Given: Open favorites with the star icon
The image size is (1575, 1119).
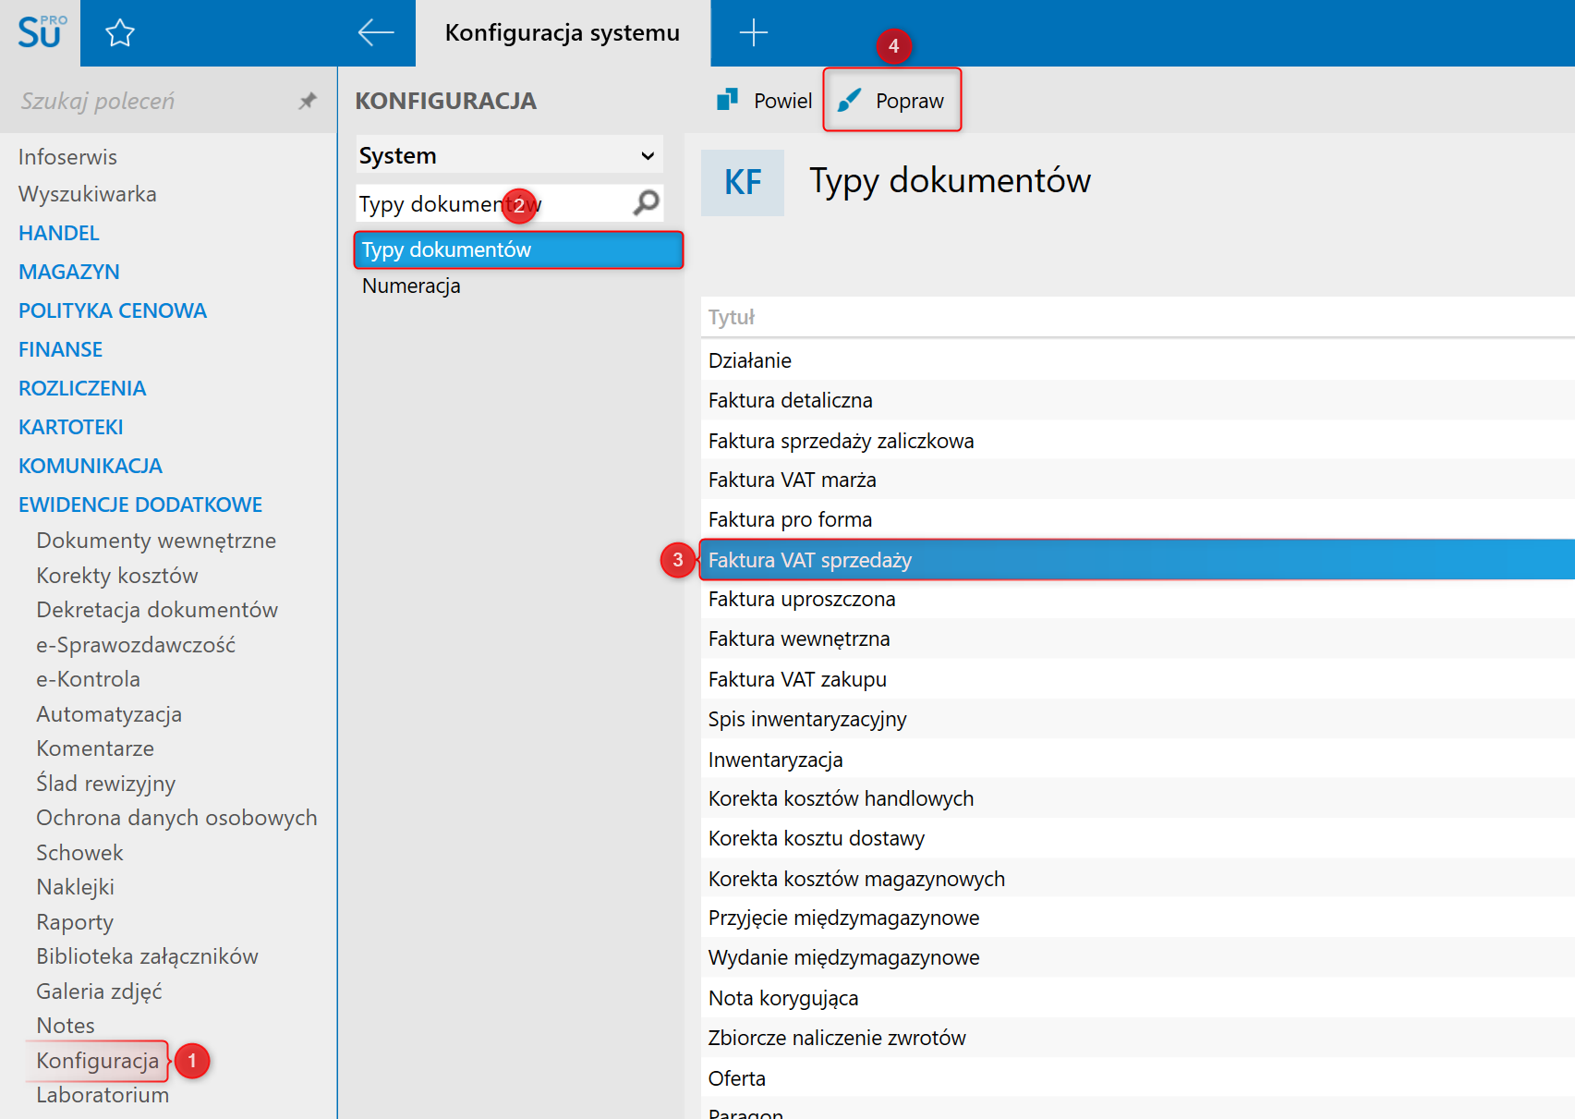Looking at the screenshot, I should coord(120,33).
